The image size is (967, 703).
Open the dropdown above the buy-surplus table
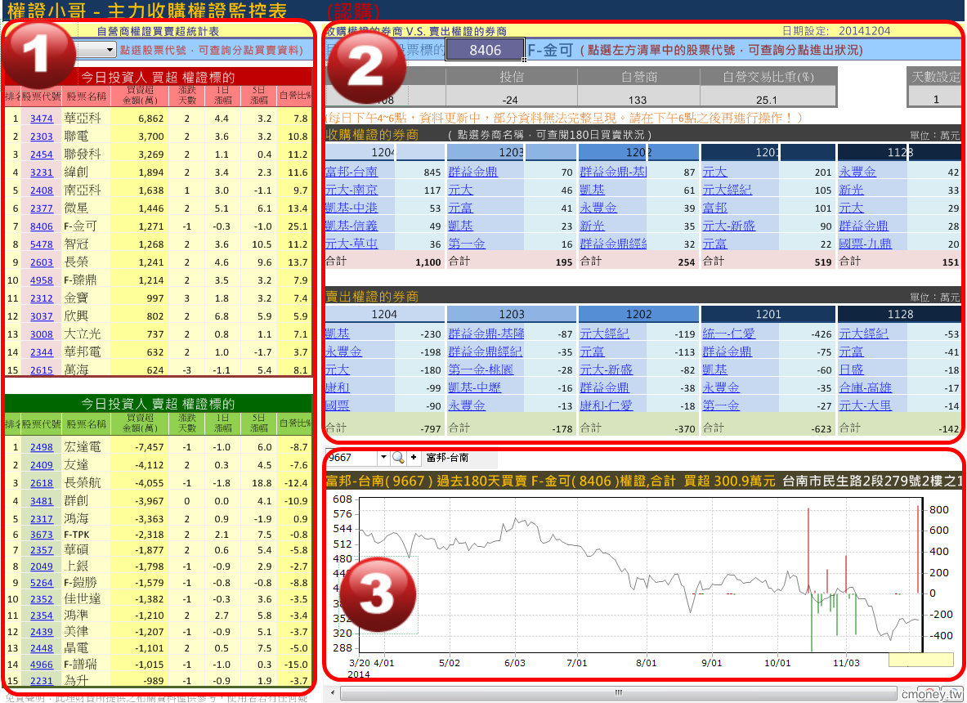[x=110, y=51]
